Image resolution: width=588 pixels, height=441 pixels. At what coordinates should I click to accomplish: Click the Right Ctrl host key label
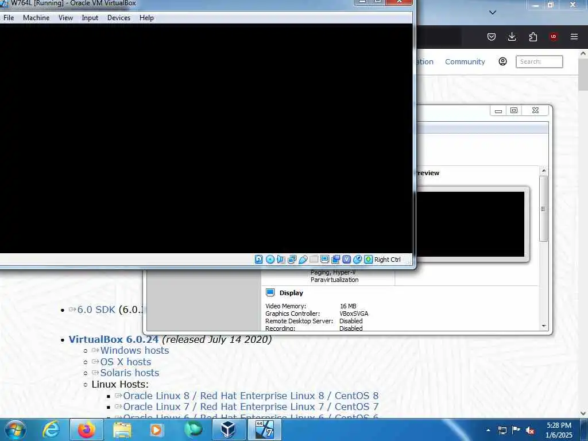tap(388, 260)
